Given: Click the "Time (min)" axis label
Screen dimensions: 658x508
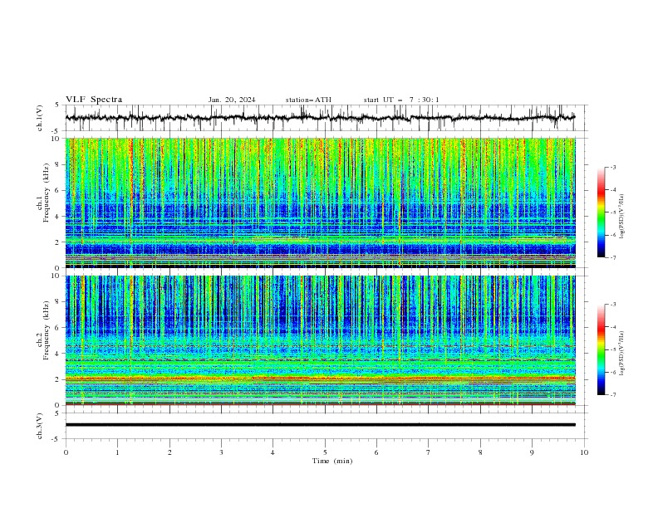Looking at the screenshot, I should [332, 461].
